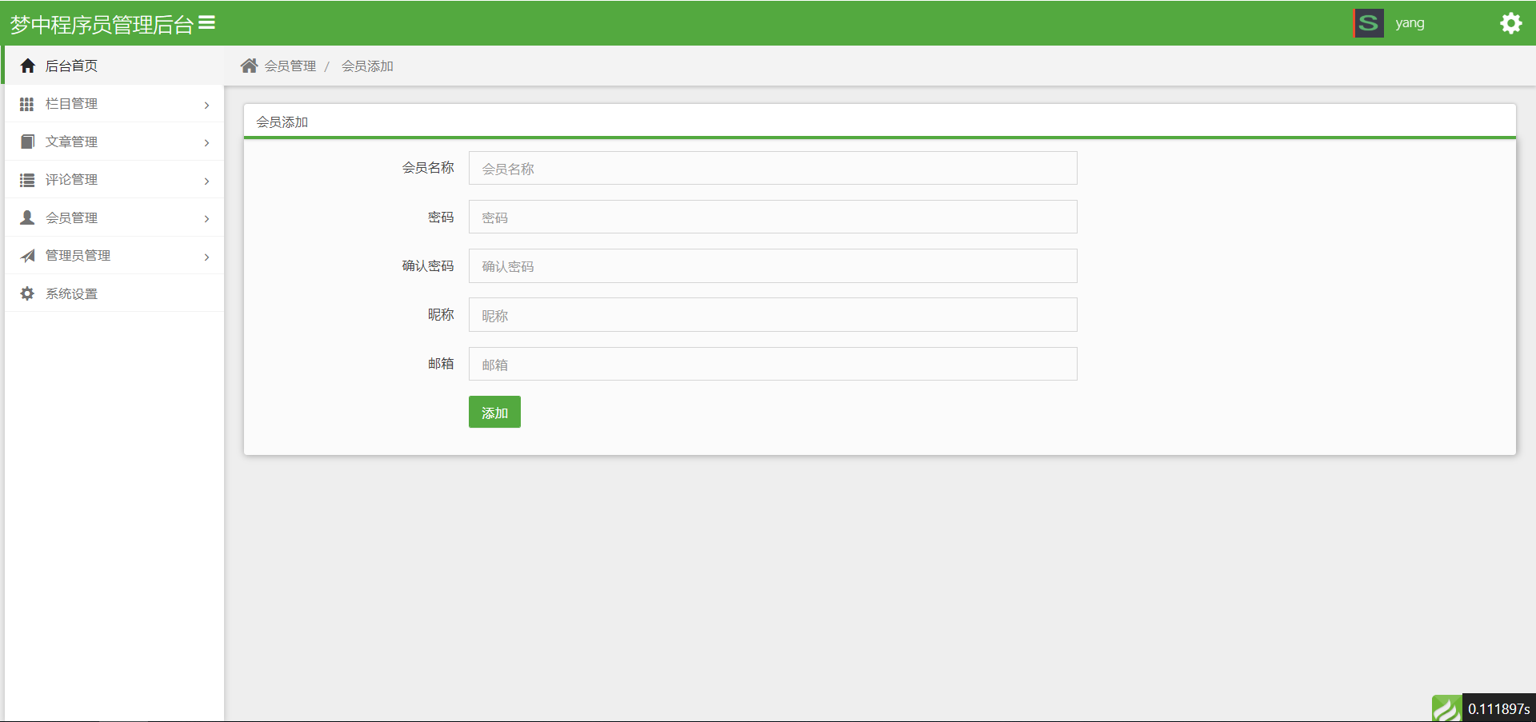Focus the 昵称 input field
The width and height of the screenshot is (1536, 722).
tap(773, 315)
